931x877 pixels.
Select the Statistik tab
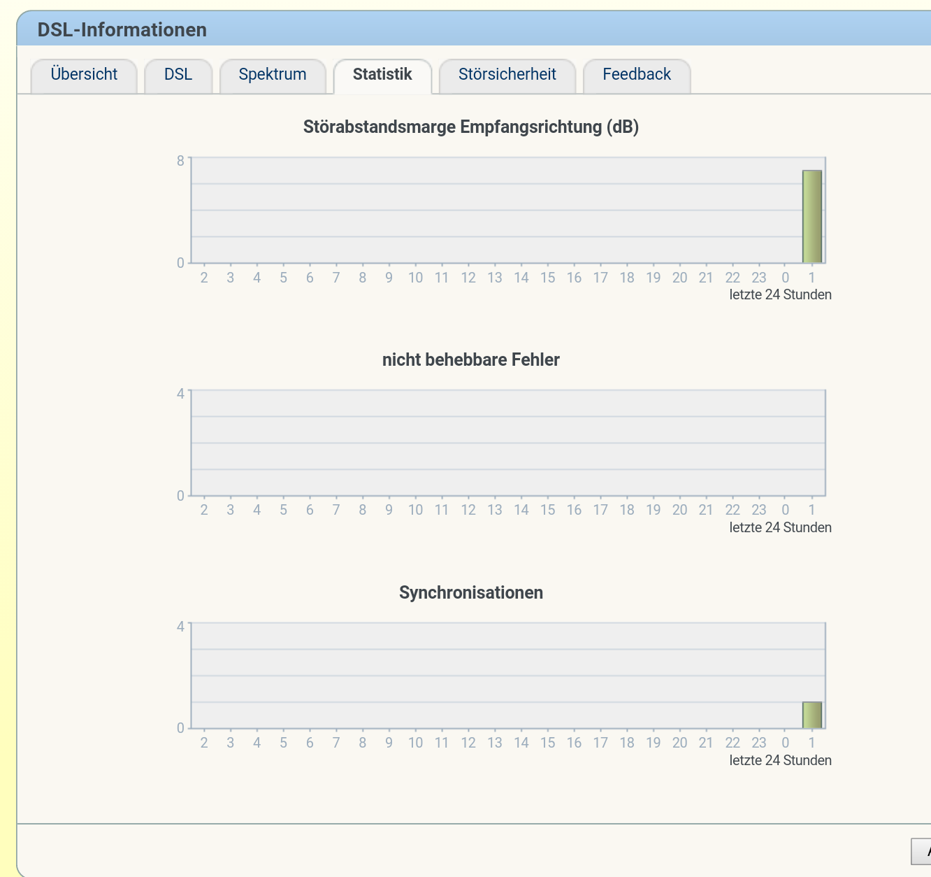[x=382, y=75]
